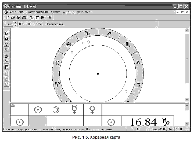Increase step with the spinner up arrow
This screenshot has width=194, height=141.
point(15,23)
